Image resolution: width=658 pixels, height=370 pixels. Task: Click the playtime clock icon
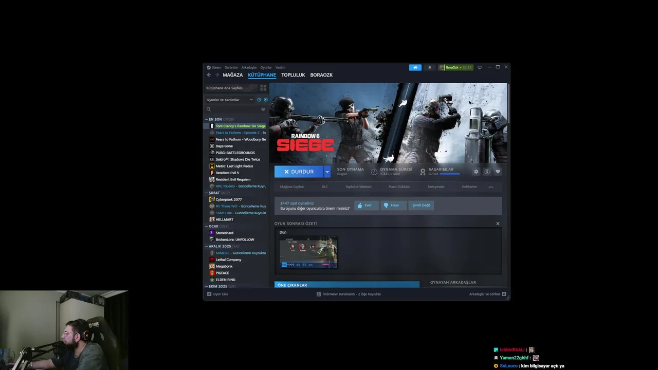pos(374,172)
